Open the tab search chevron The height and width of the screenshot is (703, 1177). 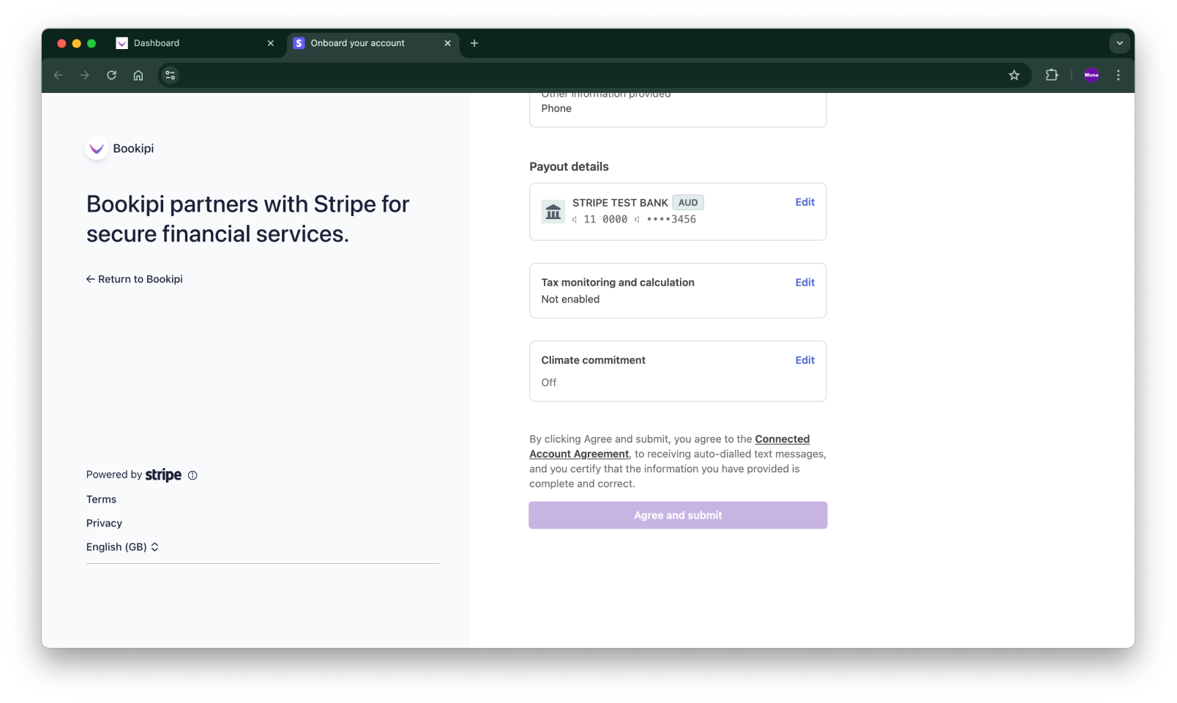[1119, 43]
